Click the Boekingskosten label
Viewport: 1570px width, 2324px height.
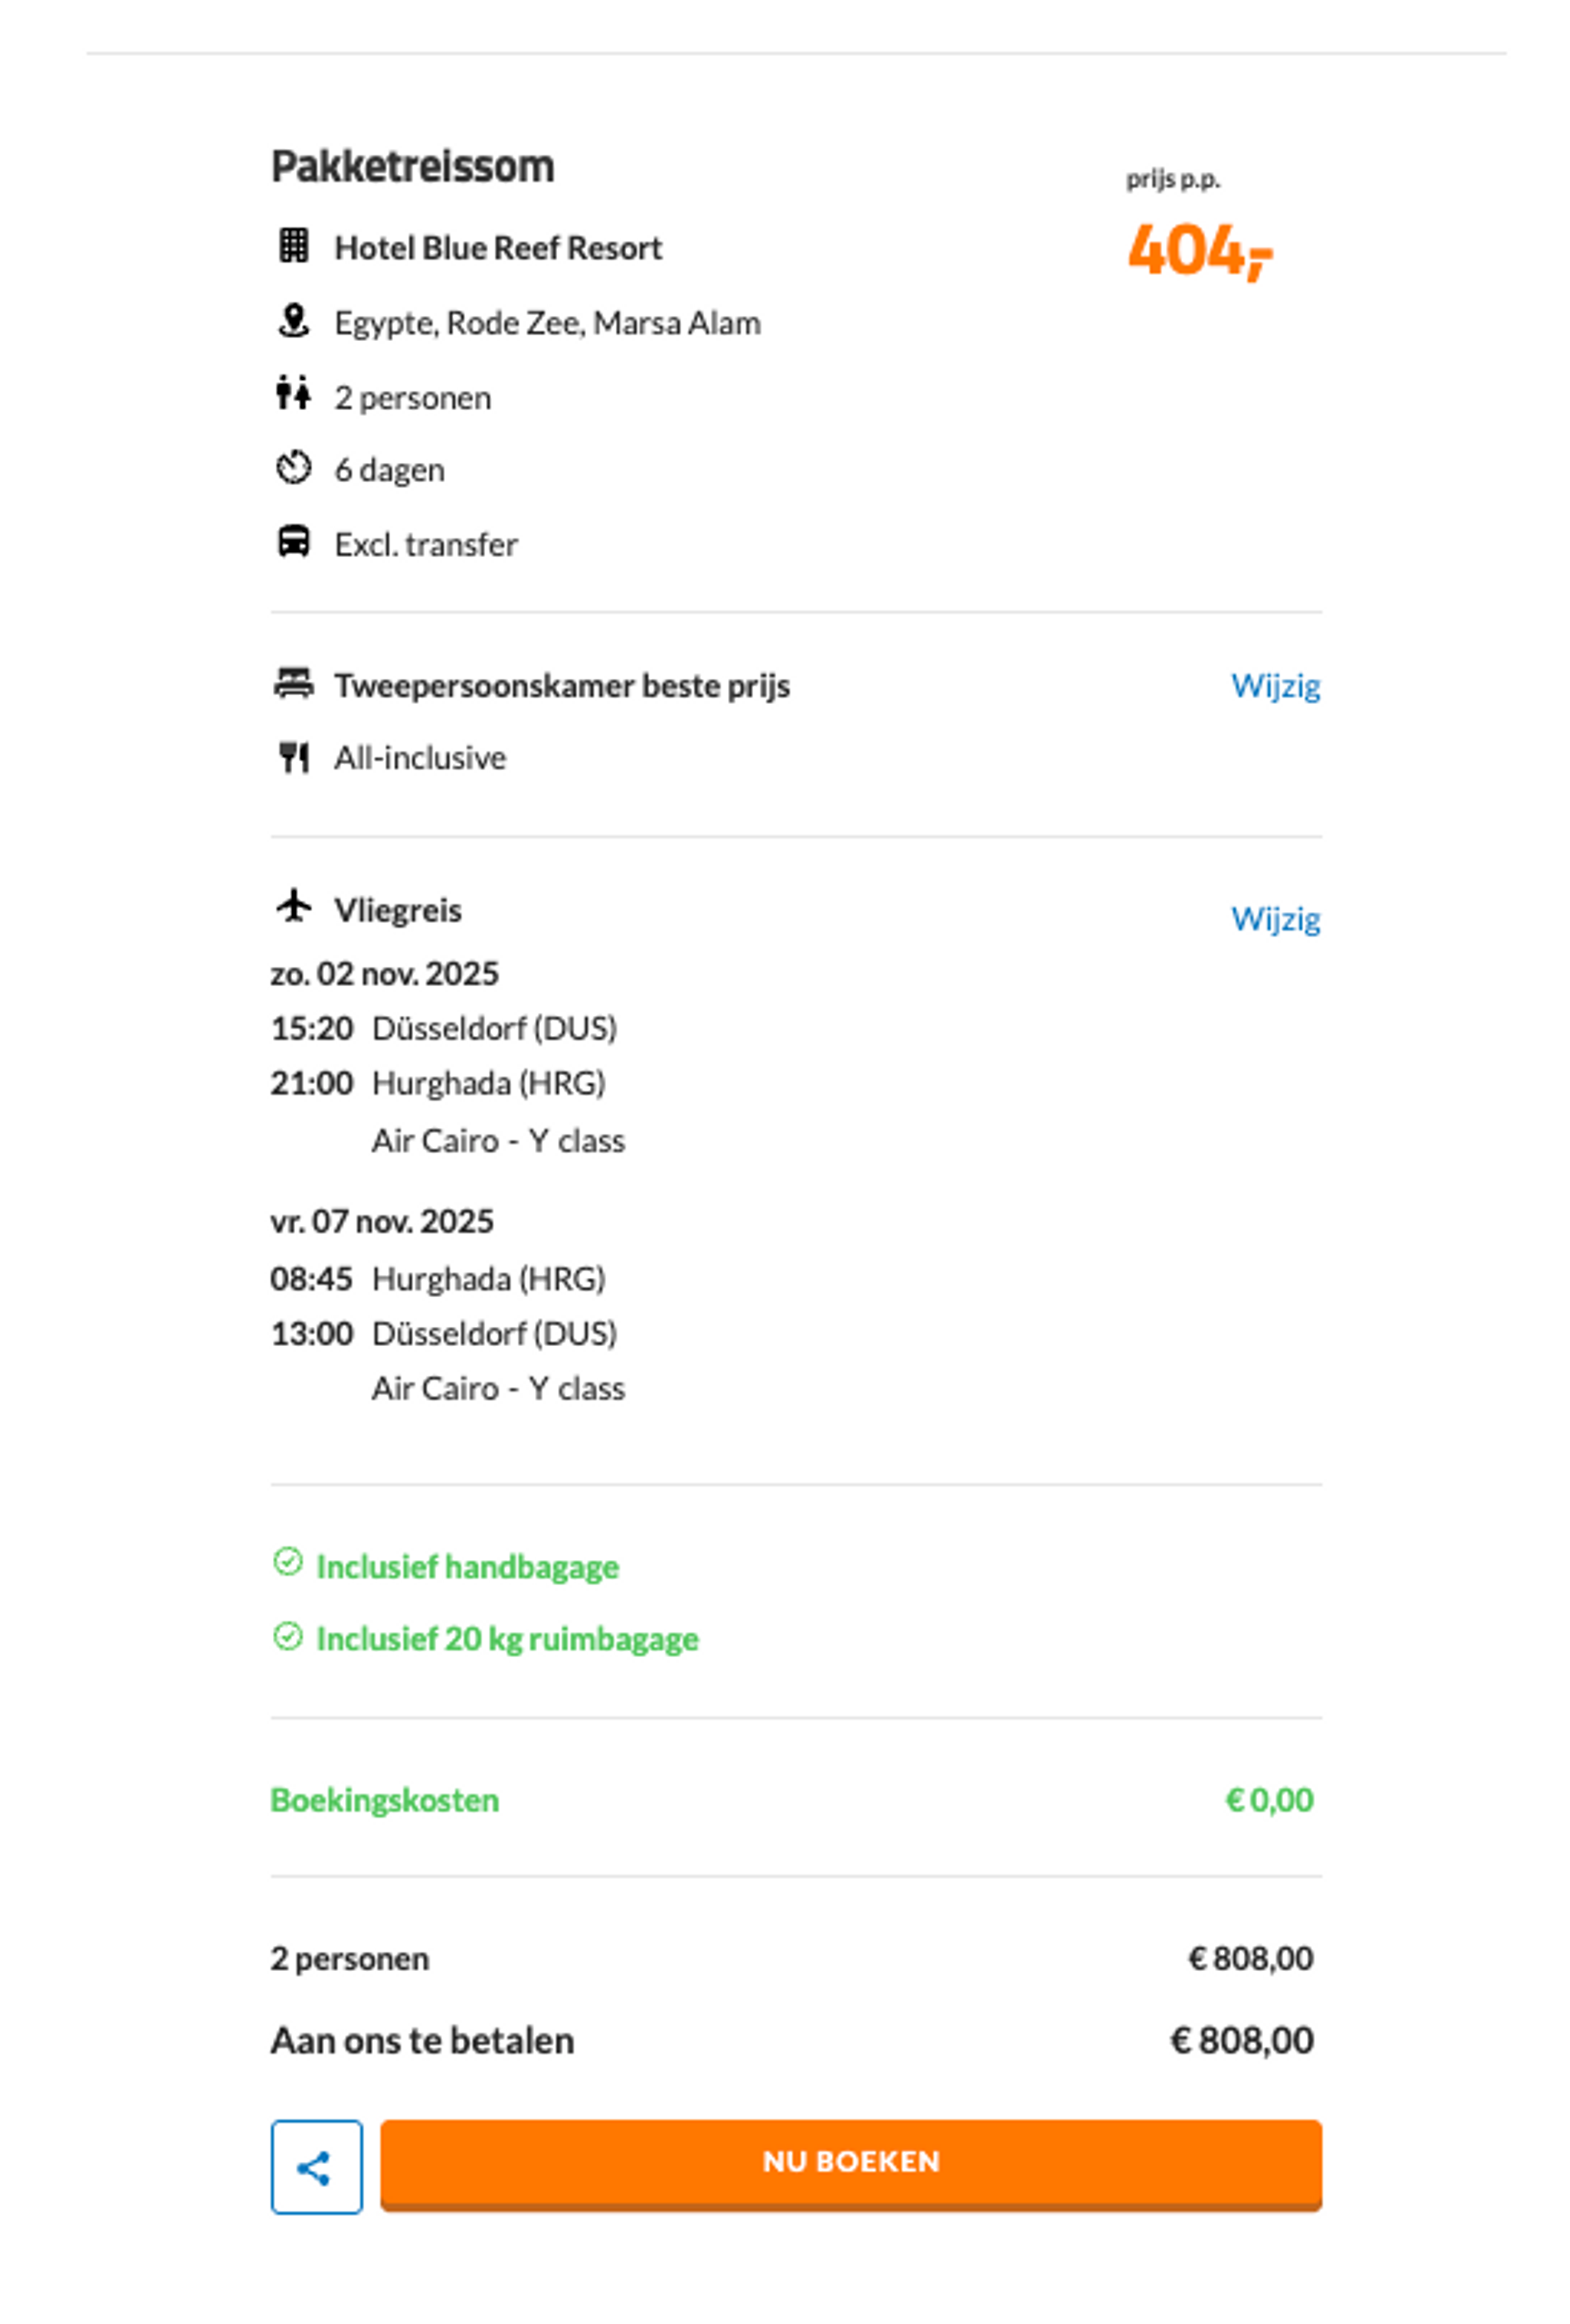click(384, 1800)
